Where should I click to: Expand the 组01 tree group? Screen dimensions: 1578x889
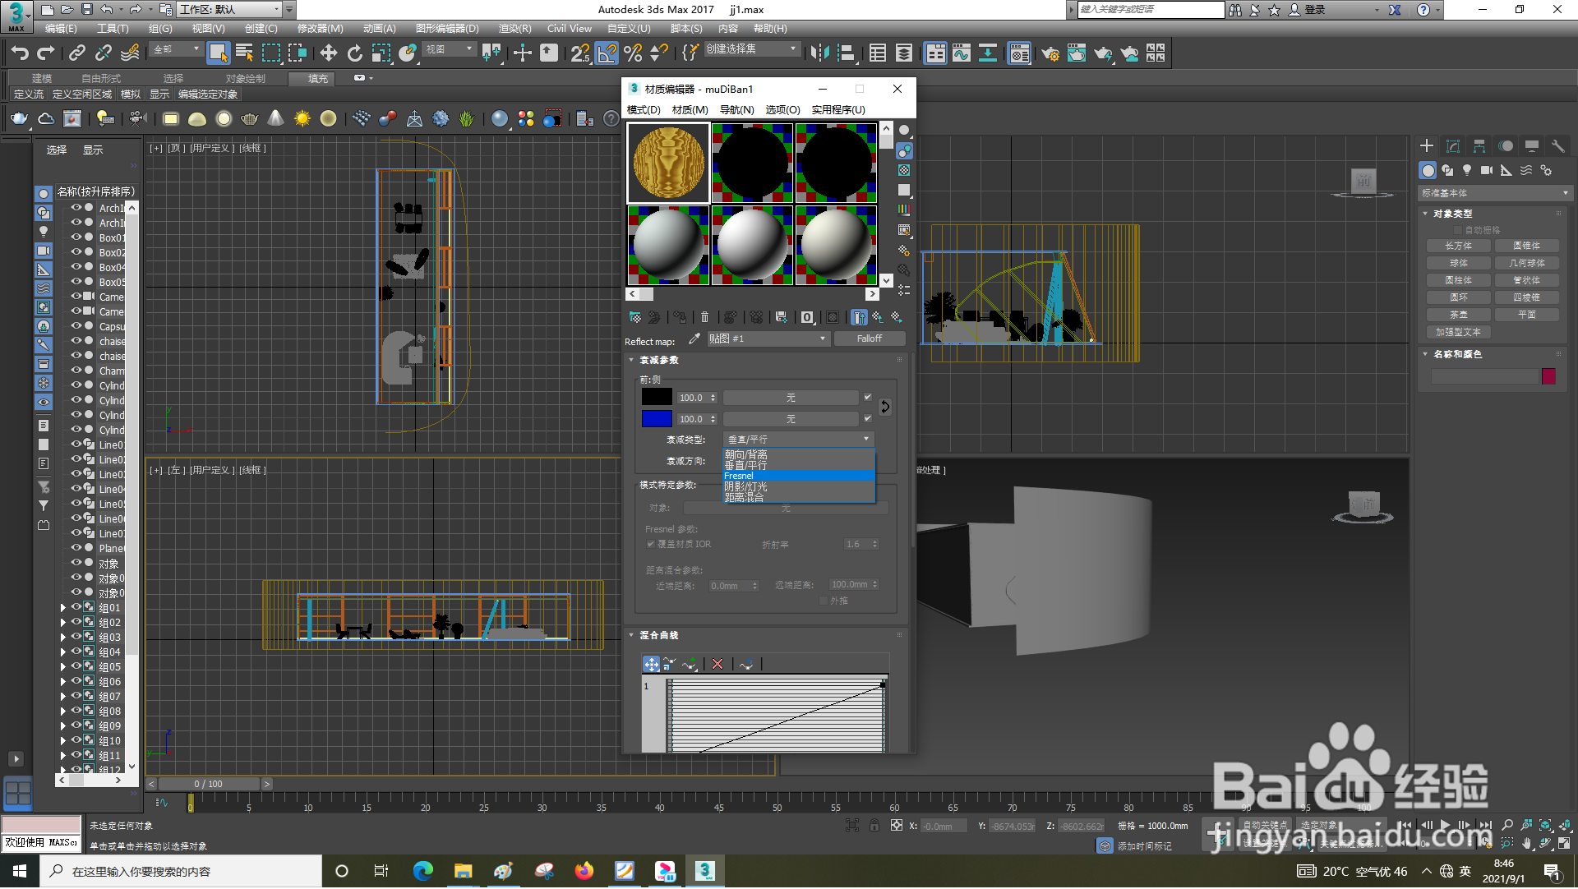(x=63, y=608)
